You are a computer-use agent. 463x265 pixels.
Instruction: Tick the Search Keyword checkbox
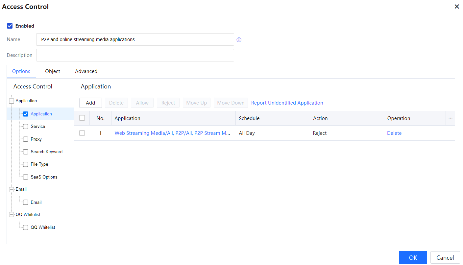tap(26, 152)
